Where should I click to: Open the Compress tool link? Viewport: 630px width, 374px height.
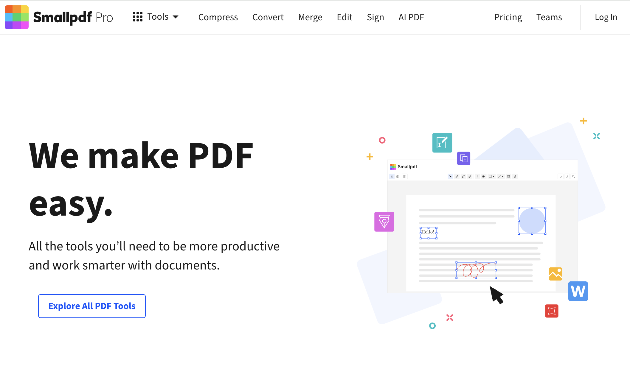(x=218, y=17)
